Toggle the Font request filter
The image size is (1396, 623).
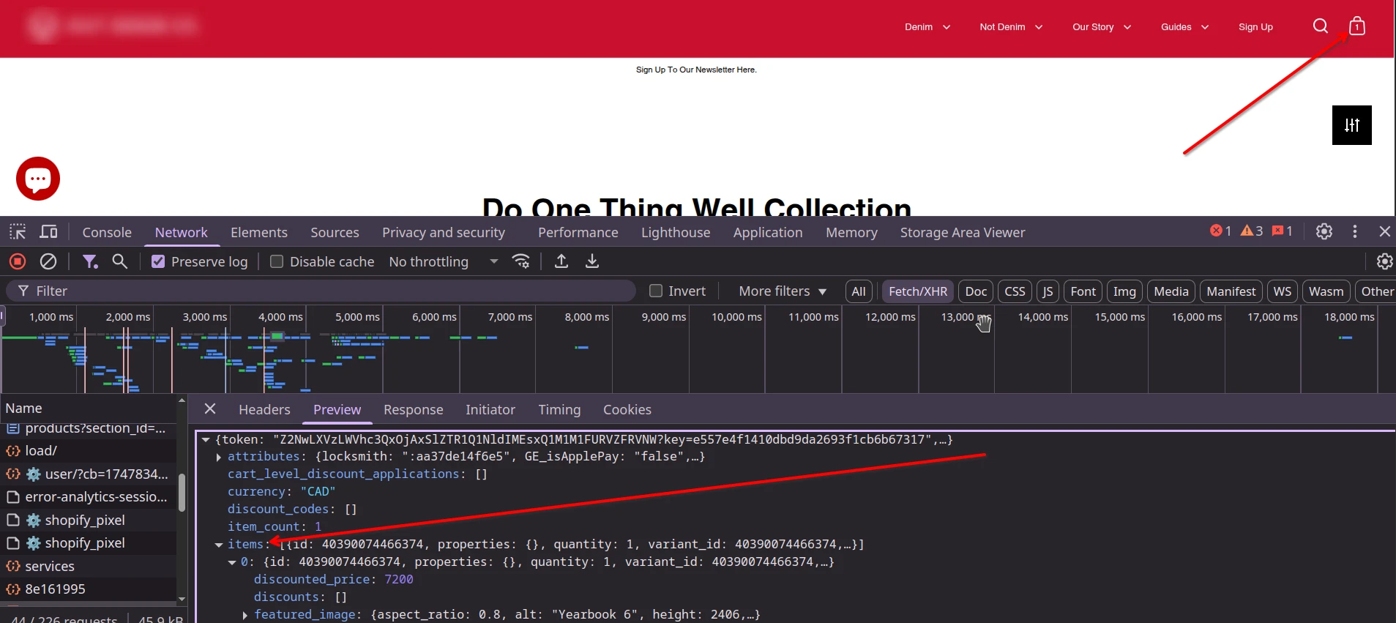click(x=1083, y=291)
